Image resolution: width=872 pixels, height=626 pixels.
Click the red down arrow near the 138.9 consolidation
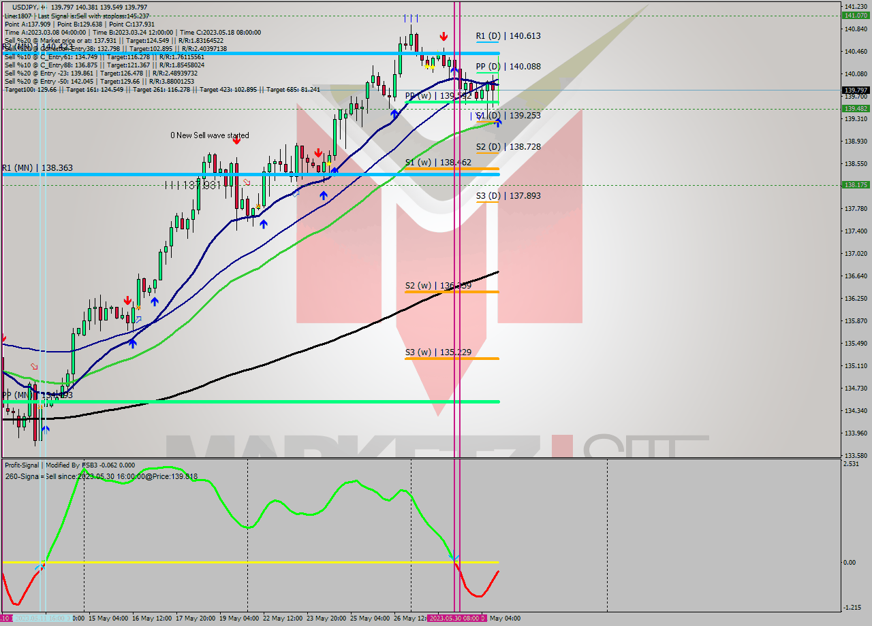coord(317,154)
